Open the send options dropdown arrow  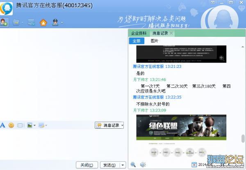123,165
